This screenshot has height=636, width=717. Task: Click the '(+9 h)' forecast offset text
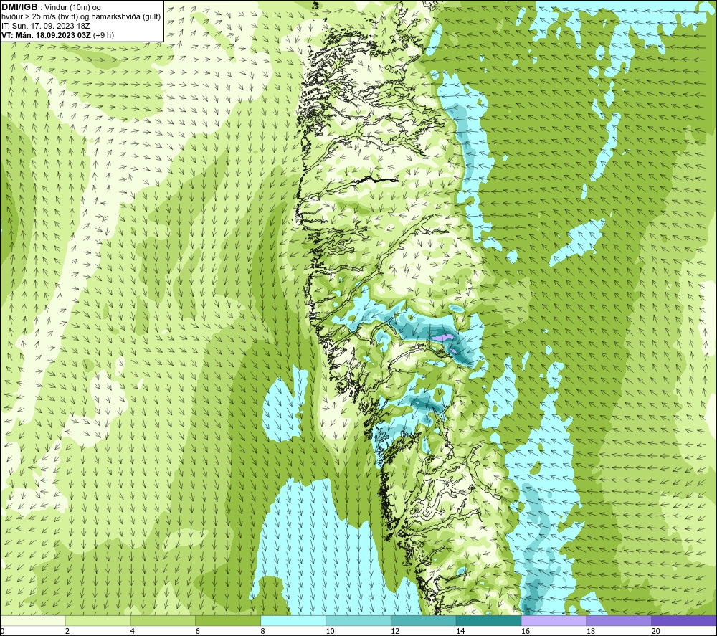tap(103, 35)
